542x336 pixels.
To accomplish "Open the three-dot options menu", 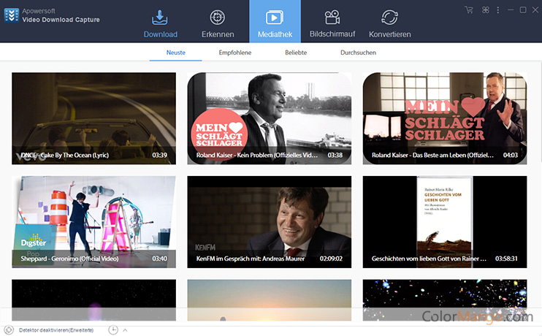I will (x=497, y=10).
